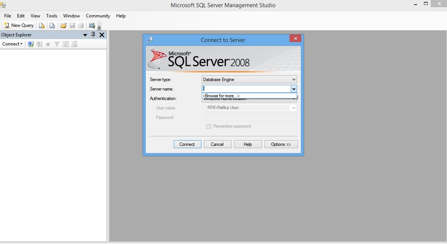Open the File menu
Screen dimensions: 447x244
[8, 16]
